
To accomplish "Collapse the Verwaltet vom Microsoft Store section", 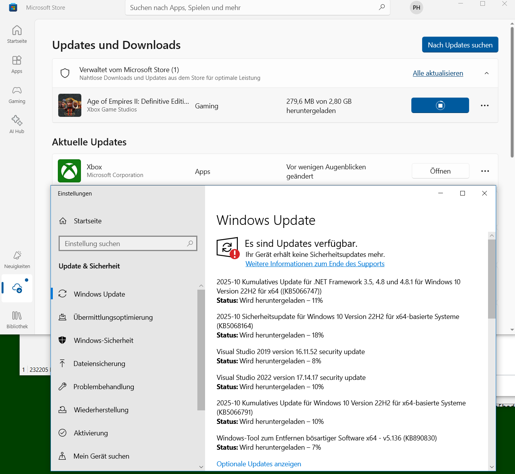I will click(486, 73).
